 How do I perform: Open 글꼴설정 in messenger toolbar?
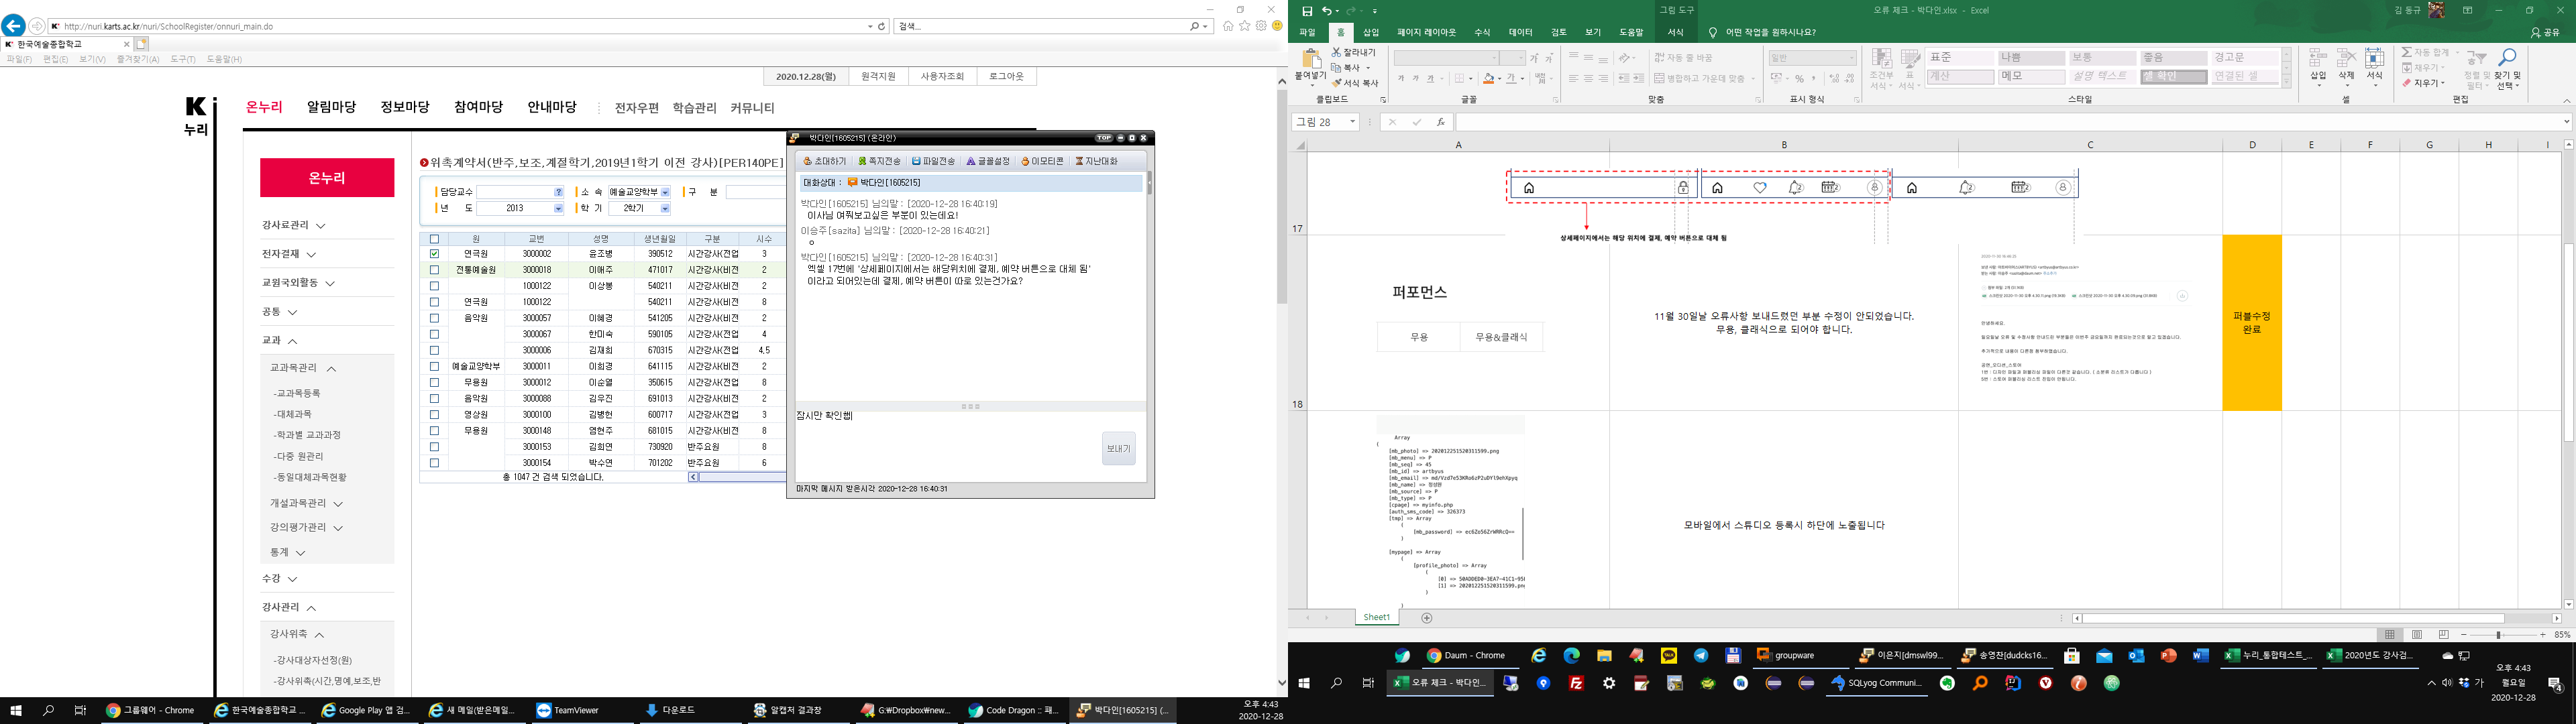(x=987, y=161)
